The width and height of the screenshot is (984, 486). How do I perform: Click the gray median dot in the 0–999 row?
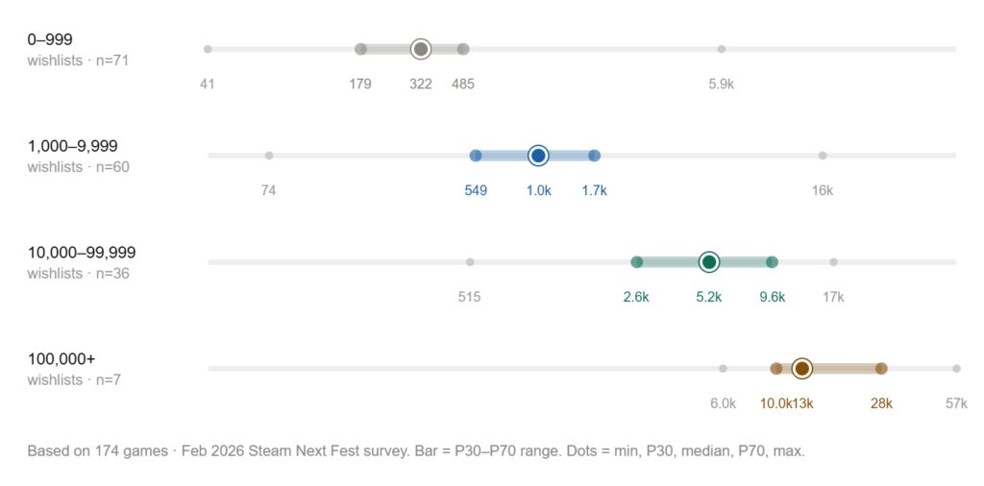coord(420,49)
